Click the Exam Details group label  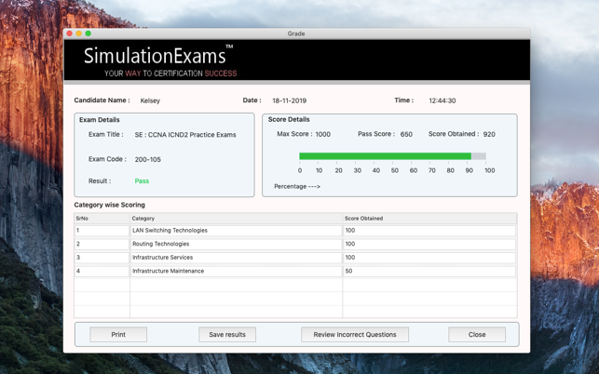(x=100, y=120)
